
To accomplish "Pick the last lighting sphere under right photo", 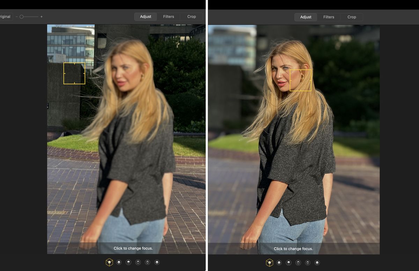I will click(317, 262).
